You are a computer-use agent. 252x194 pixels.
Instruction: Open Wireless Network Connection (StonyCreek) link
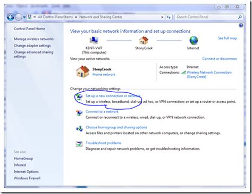pos(209,75)
